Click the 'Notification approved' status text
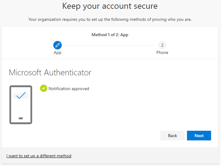Screen dimensions: 221x166 point(69,89)
